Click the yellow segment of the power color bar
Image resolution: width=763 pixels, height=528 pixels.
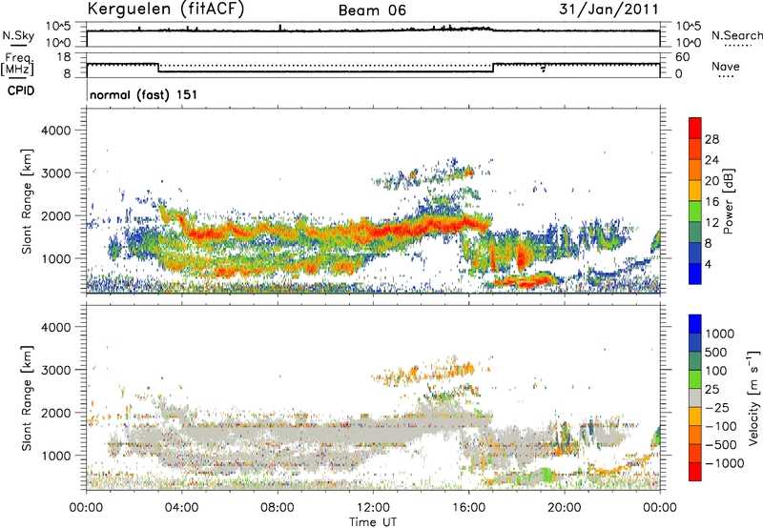[695, 190]
